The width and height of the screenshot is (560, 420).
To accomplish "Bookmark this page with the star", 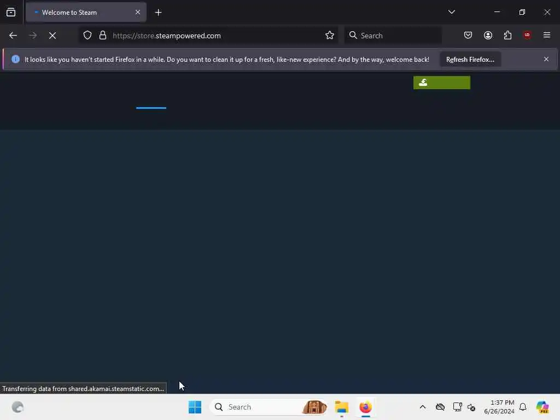I will coord(330,36).
